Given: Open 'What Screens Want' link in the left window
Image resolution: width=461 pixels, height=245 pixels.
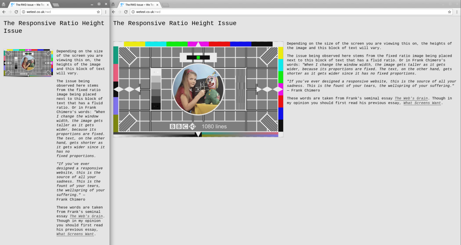Looking at the screenshot, I should (75, 234).
